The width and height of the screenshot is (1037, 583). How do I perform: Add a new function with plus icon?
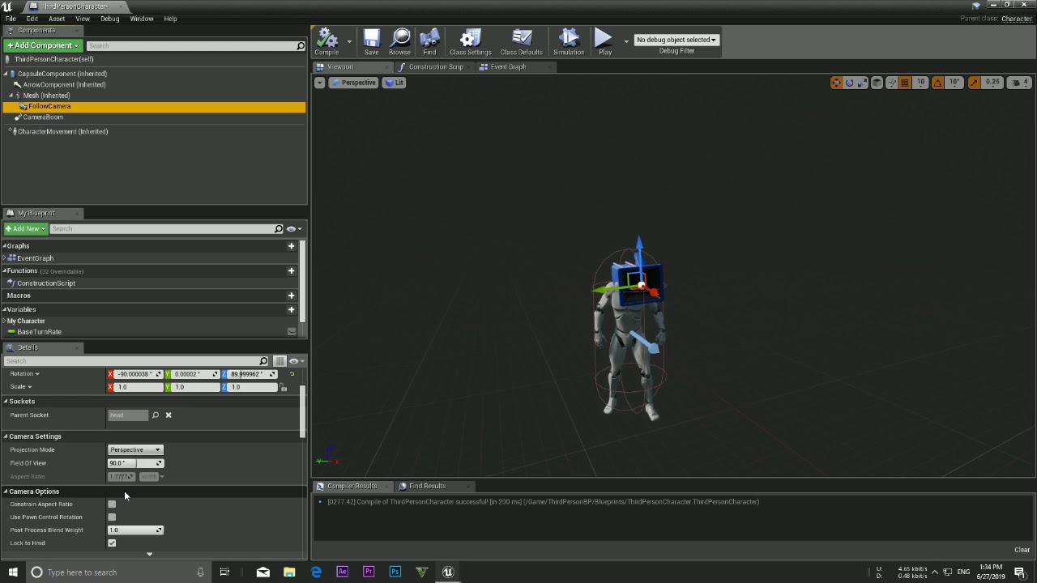click(291, 271)
